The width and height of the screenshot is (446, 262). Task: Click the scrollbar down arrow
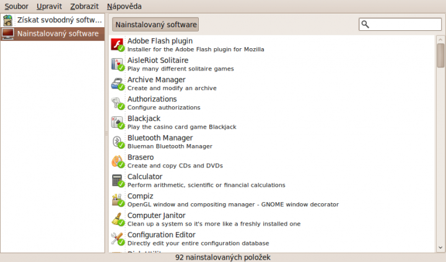tap(440, 248)
